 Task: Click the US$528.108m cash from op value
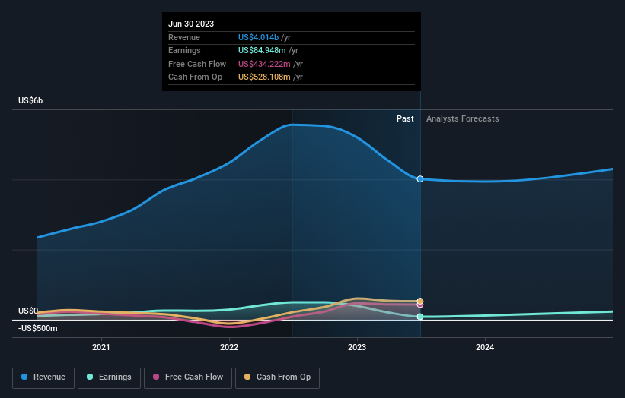[x=264, y=77]
